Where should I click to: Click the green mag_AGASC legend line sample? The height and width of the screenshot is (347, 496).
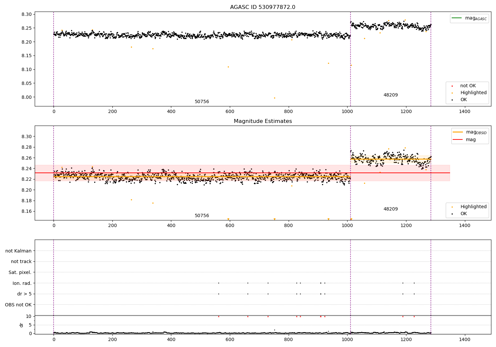point(457,18)
